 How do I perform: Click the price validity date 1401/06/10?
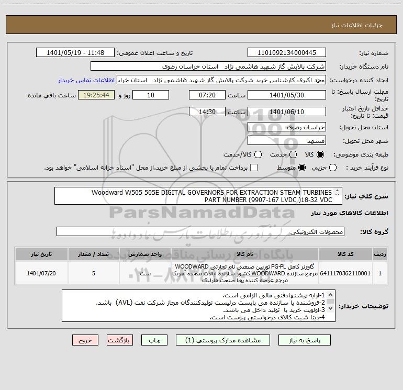click(287, 112)
